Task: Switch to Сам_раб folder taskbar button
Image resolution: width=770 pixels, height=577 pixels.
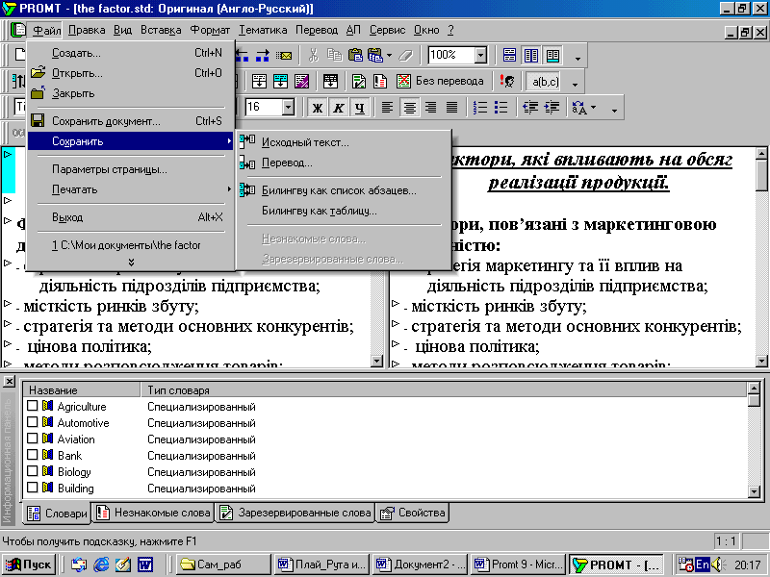Action: pyautogui.click(x=223, y=564)
